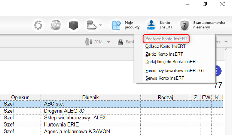Screen dimensions: 232x135
Task: Click the Opiekun column header
Action: (x=20, y=97)
